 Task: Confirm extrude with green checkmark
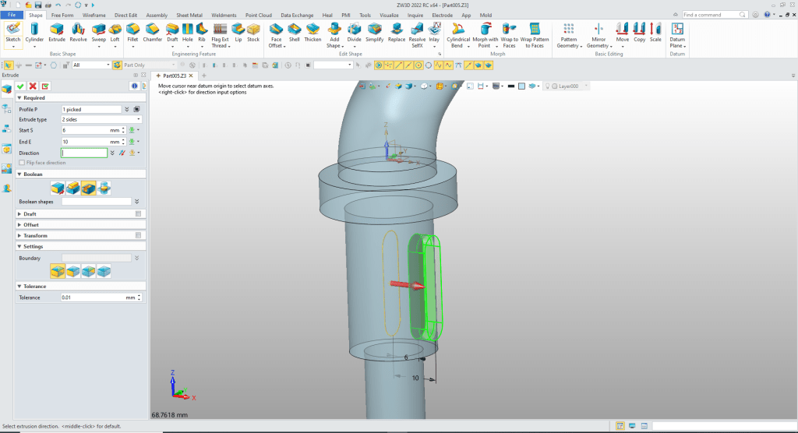[21, 86]
